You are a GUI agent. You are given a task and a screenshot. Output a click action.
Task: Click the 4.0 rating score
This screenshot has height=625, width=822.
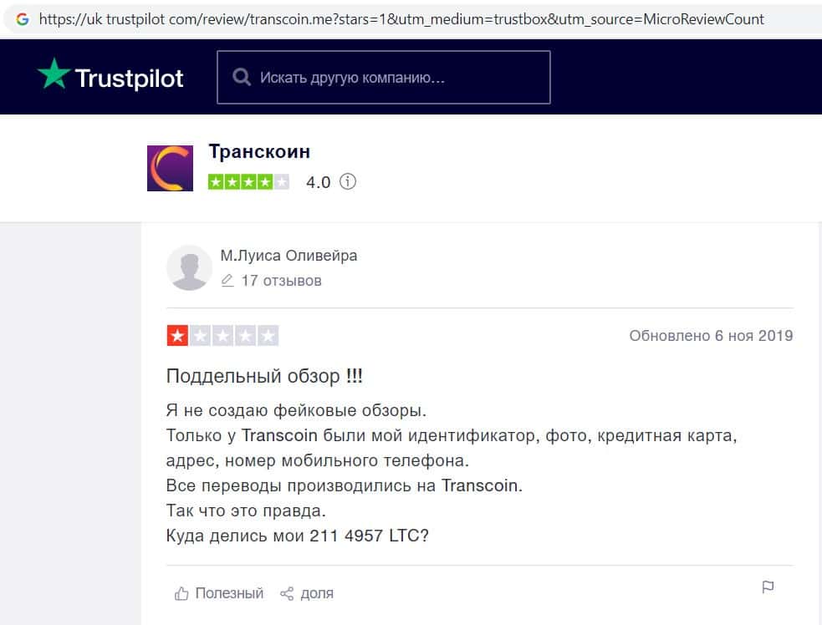[x=319, y=182]
